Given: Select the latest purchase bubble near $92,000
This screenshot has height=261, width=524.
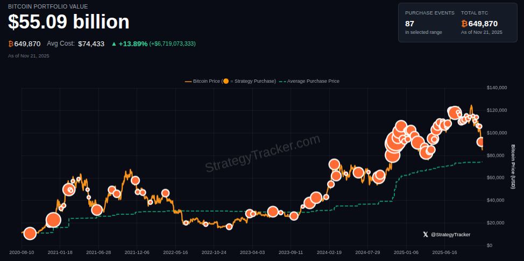Looking at the screenshot, I should pyautogui.click(x=481, y=142).
